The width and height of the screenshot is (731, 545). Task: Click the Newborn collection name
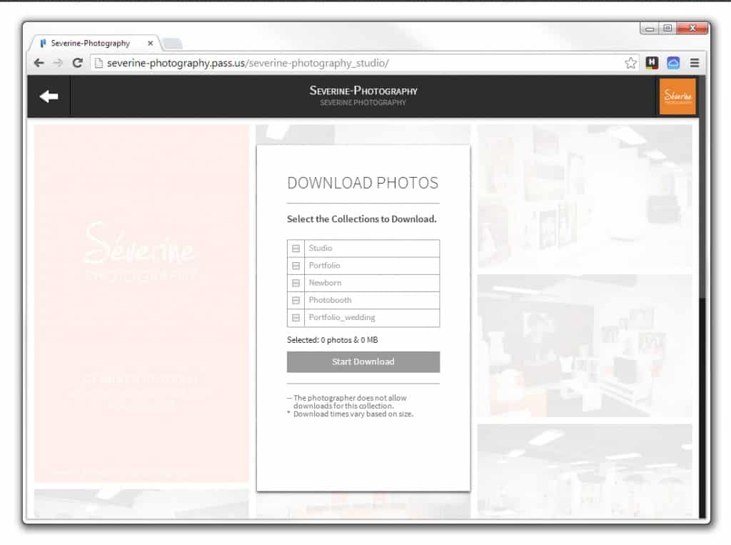[x=325, y=282]
